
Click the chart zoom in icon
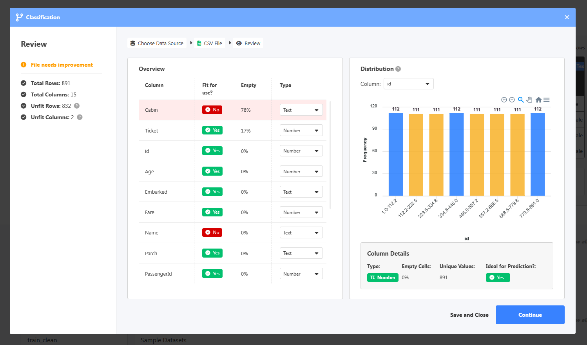click(x=504, y=100)
